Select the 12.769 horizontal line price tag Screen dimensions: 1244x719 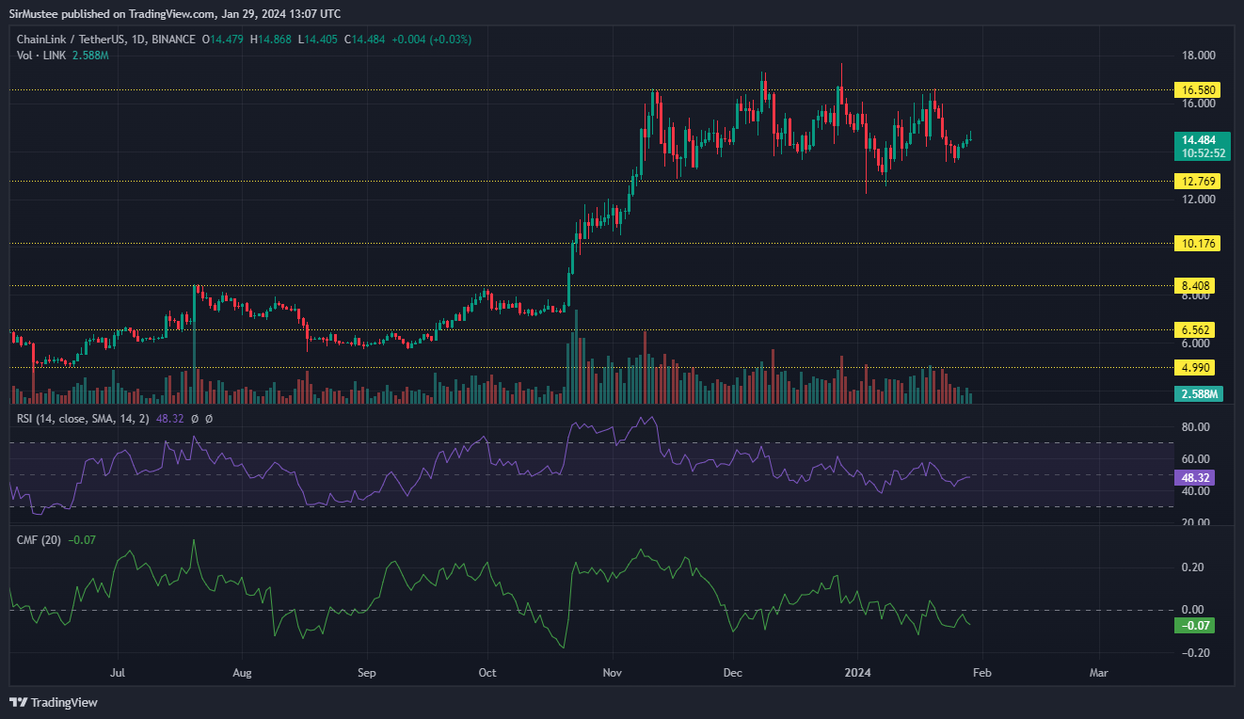pyautogui.click(x=1192, y=181)
